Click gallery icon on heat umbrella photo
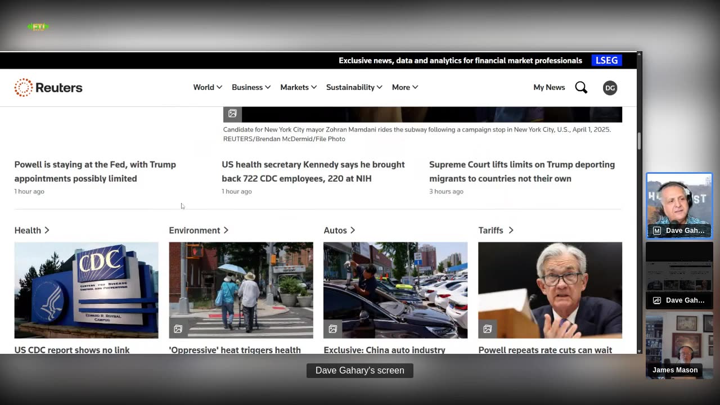Image resolution: width=720 pixels, height=405 pixels. [178, 329]
